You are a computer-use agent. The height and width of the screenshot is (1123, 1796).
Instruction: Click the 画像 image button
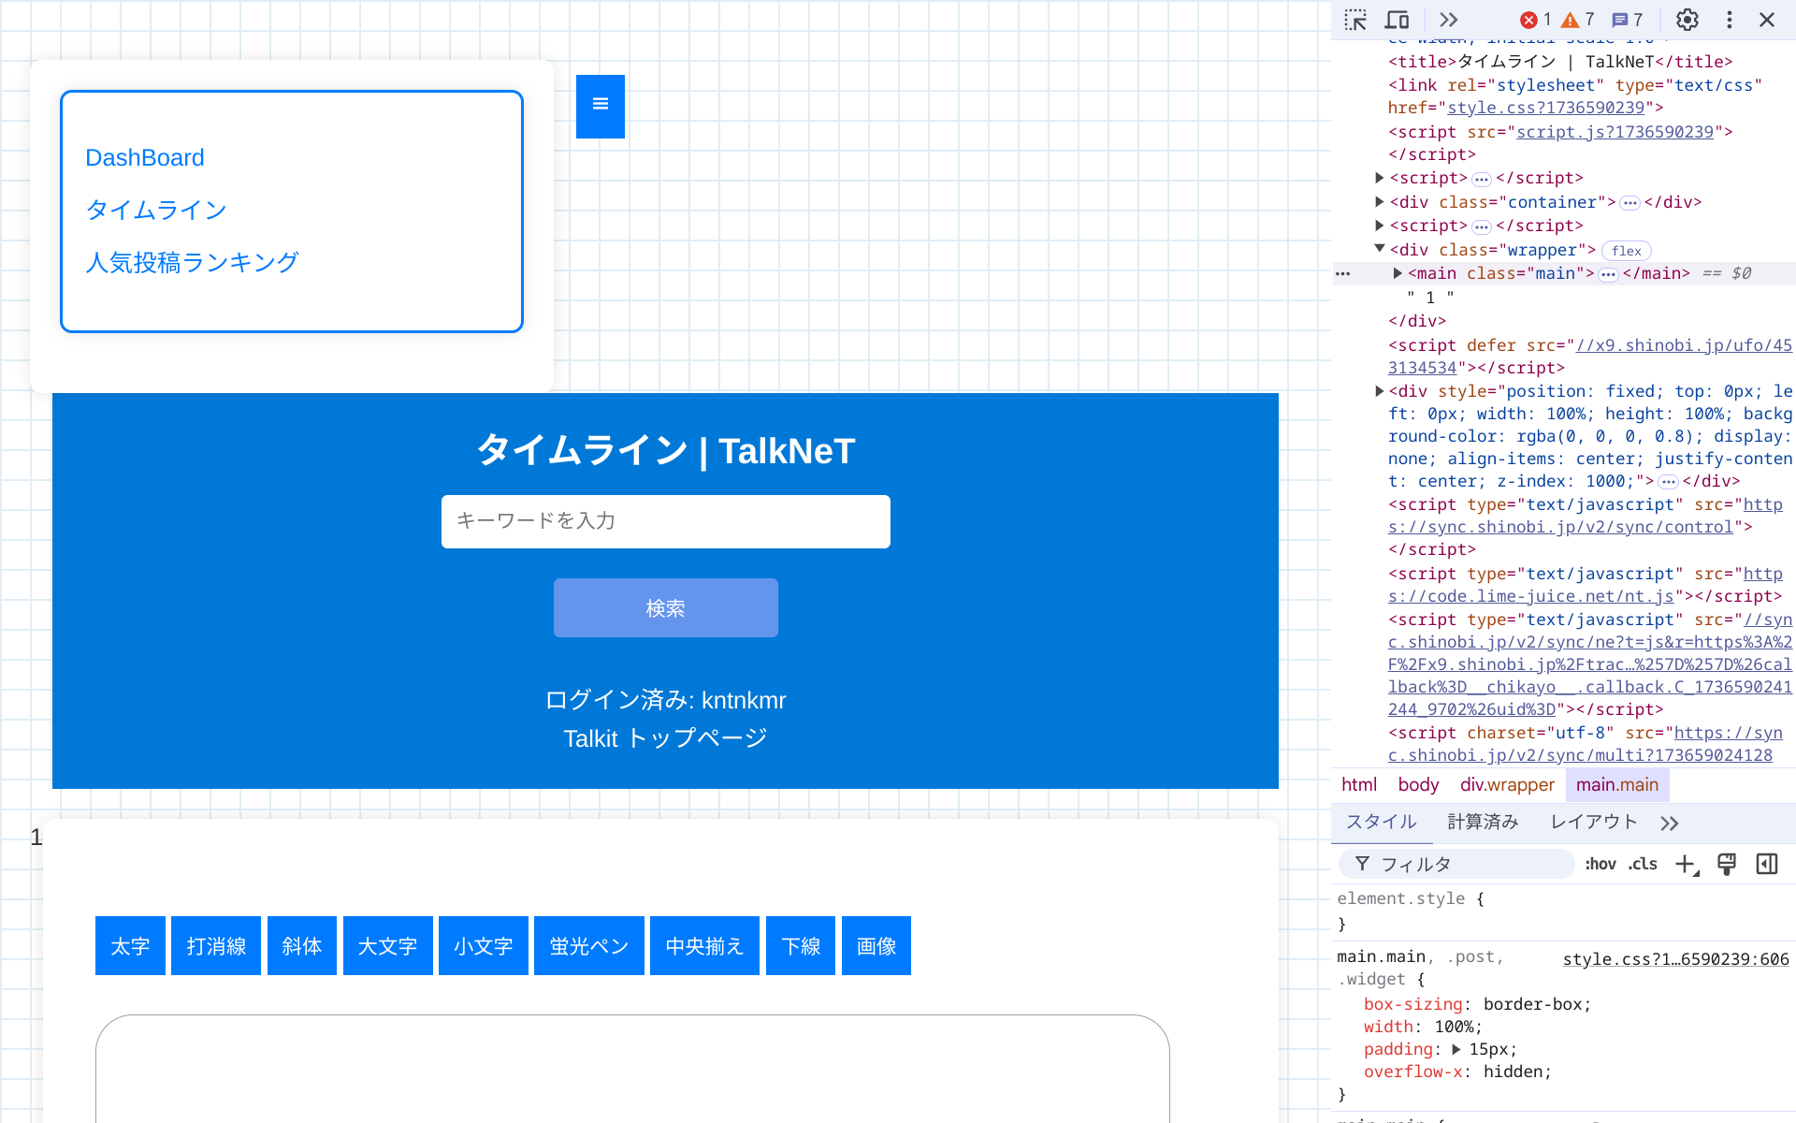click(x=876, y=946)
